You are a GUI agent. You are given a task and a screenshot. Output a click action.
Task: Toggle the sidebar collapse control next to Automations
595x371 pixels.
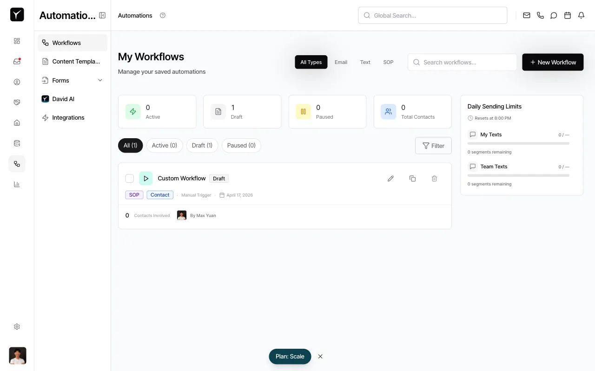point(102,15)
